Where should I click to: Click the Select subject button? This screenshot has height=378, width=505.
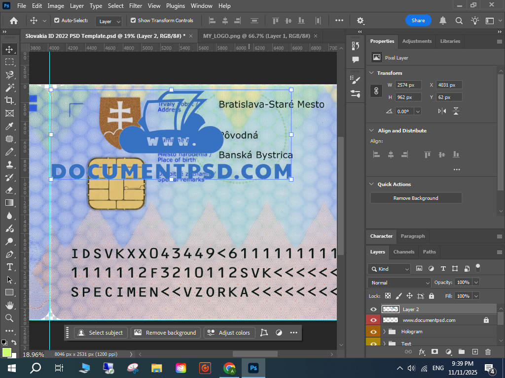click(x=101, y=333)
